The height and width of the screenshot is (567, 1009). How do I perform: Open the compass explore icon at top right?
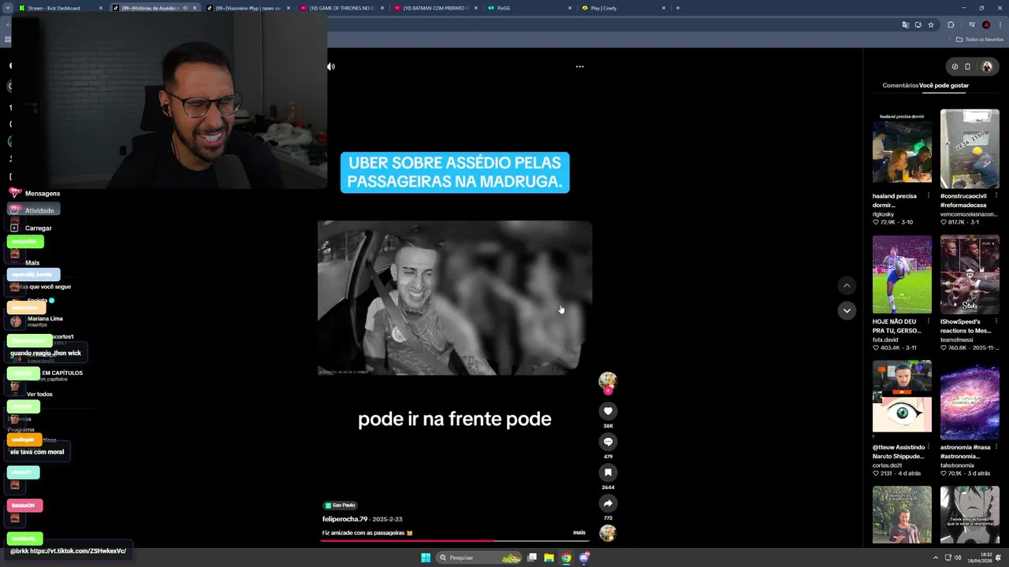pos(955,67)
